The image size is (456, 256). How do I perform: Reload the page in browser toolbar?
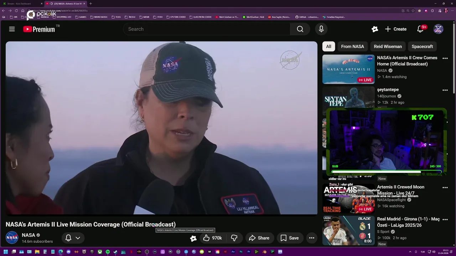point(16,11)
